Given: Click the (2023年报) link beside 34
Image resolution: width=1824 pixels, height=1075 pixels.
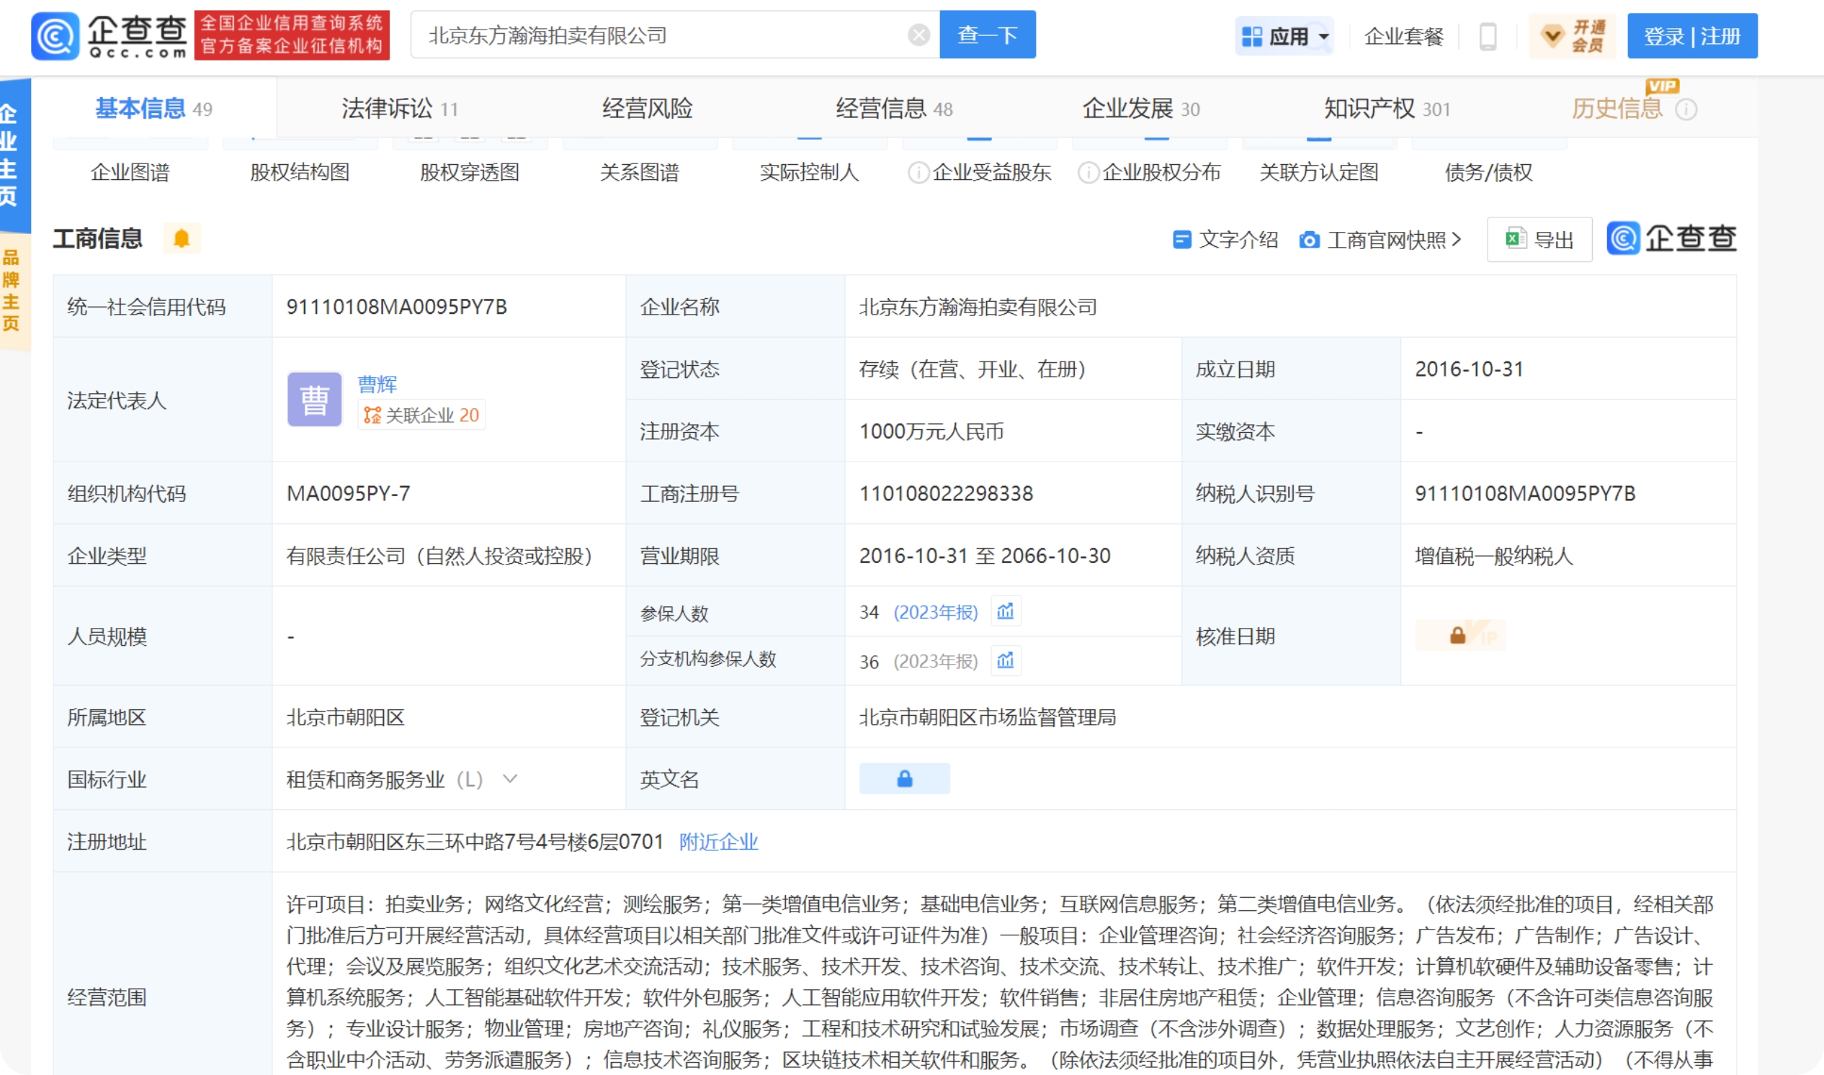Looking at the screenshot, I should [x=936, y=612].
